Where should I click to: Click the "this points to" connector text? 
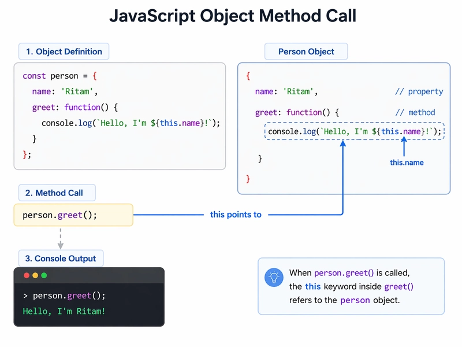pos(236,215)
